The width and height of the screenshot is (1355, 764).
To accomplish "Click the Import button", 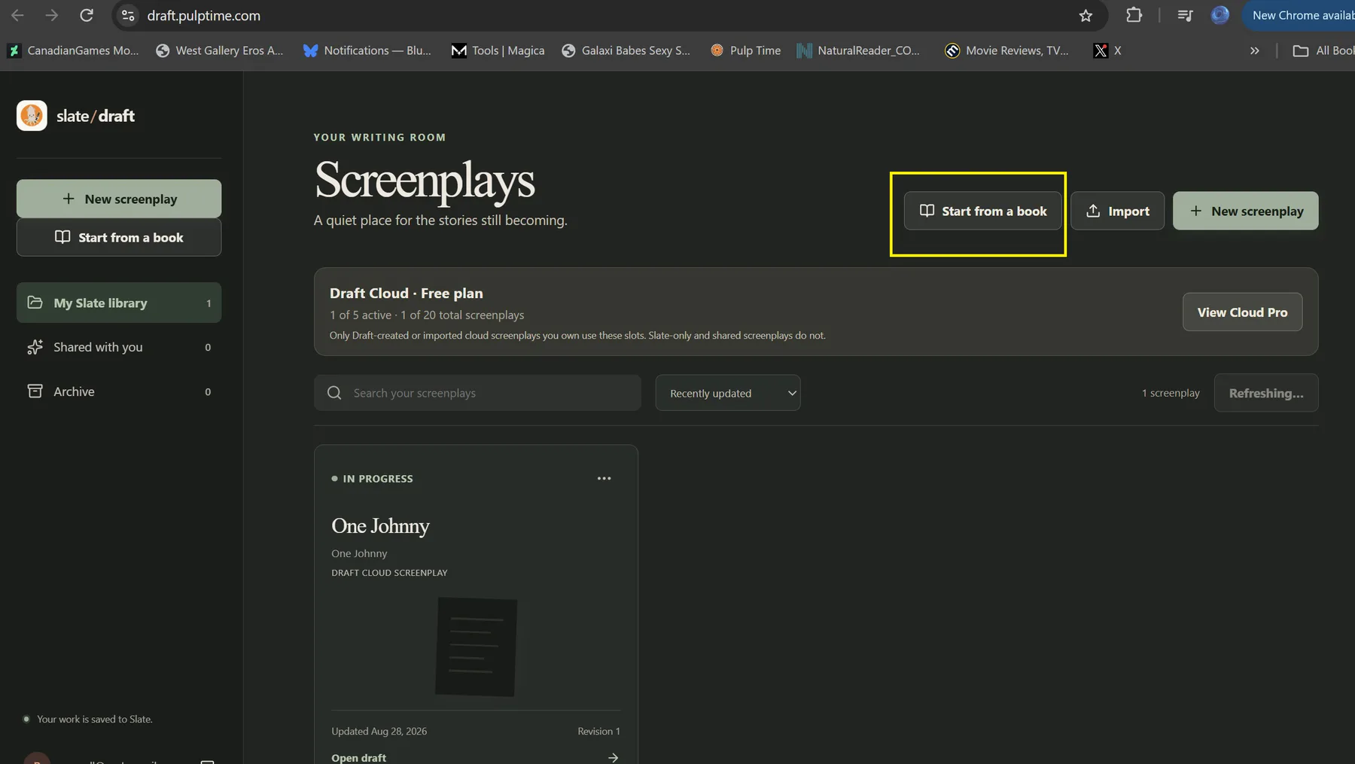I will (x=1117, y=211).
